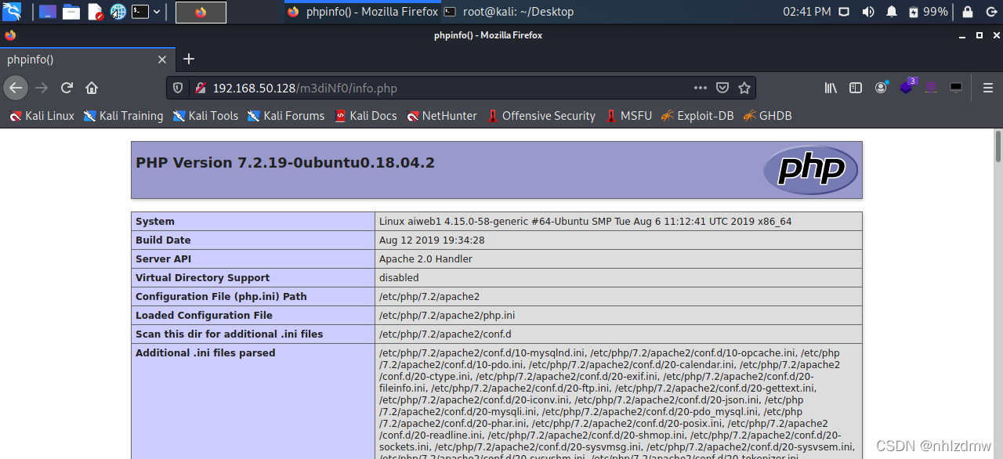The image size is (1003, 459).
Task: Open Offensive Security bookmark
Action: coord(541,116)
